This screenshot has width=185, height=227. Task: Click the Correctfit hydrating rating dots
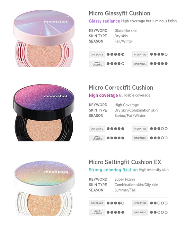(x=159, y=129)
